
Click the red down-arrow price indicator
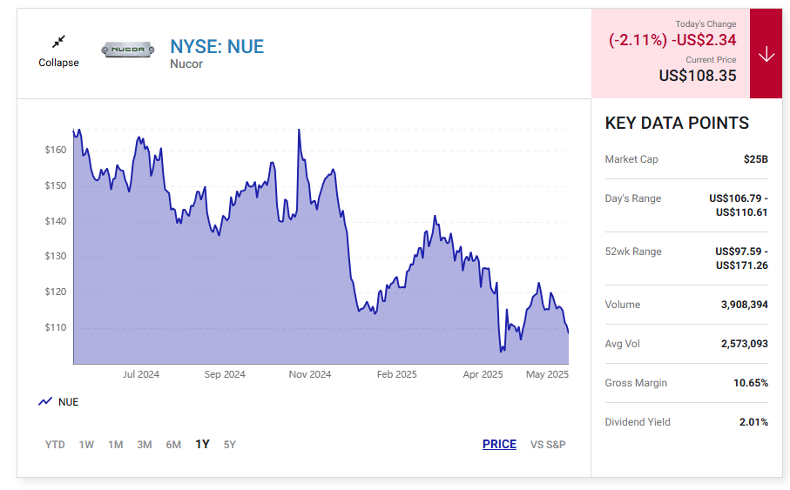point(766,53)
